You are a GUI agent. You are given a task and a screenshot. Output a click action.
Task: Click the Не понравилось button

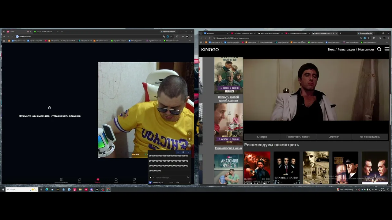(x=370, y=137)
